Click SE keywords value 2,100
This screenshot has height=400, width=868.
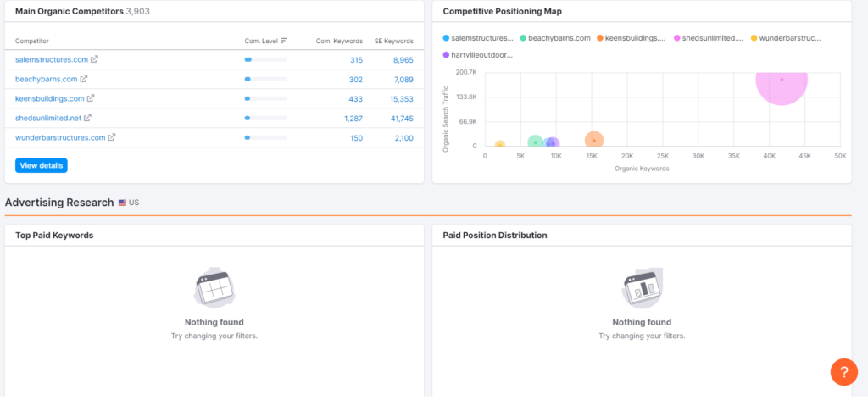pyautogui.click(x=404, y=138)
